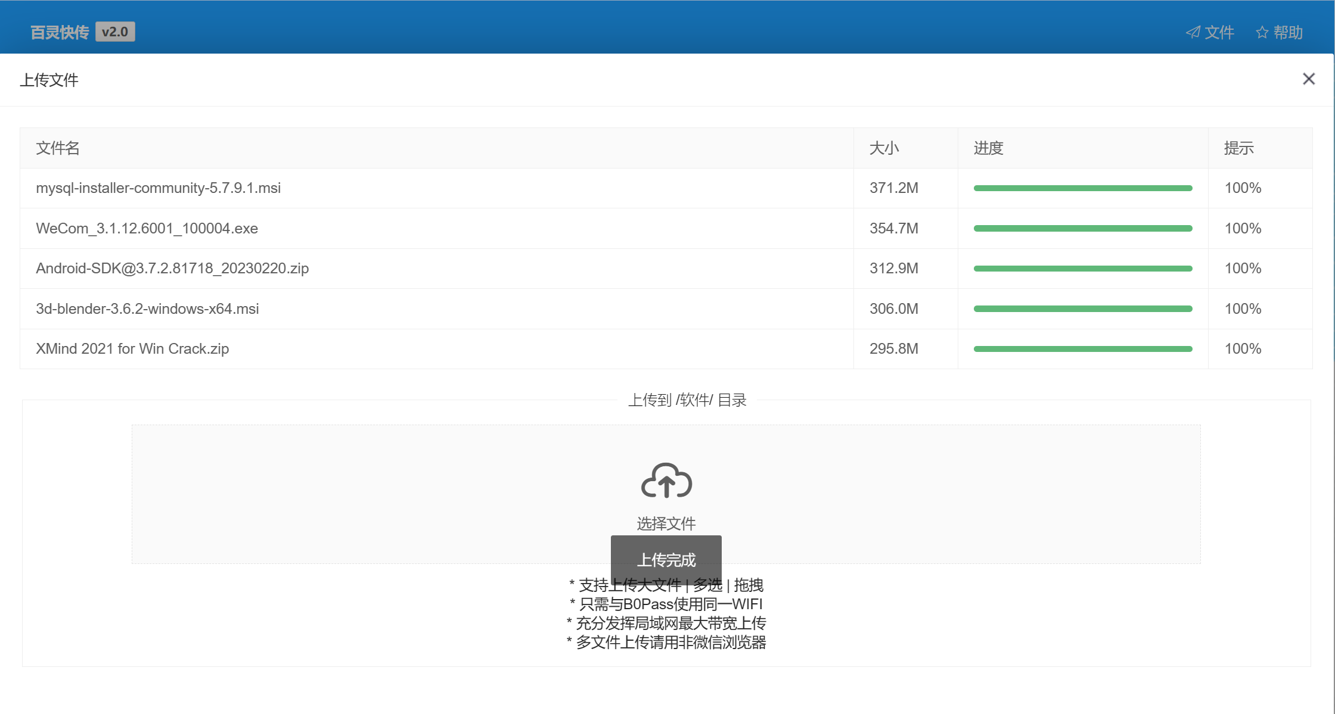Select the mysql-installer-community-5.7.9.1.msi row

coord(158,188)
